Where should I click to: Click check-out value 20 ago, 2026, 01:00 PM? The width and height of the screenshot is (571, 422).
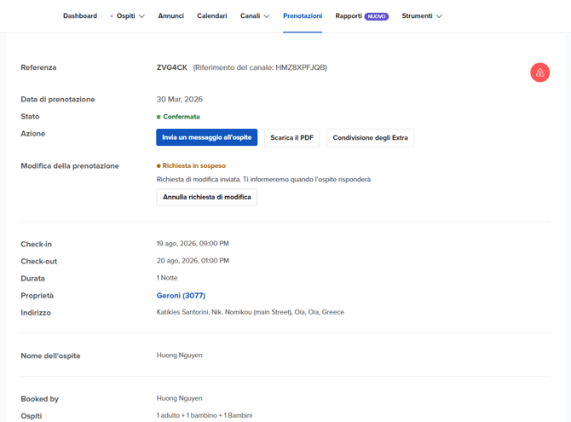point(193,261)
